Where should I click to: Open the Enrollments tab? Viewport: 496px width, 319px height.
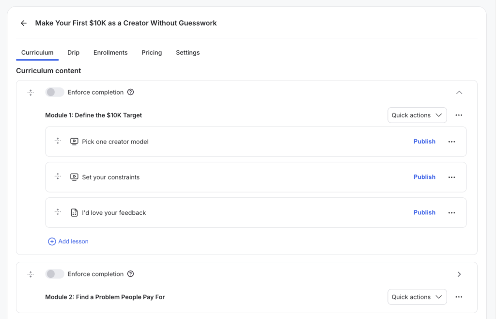[110, 52]
